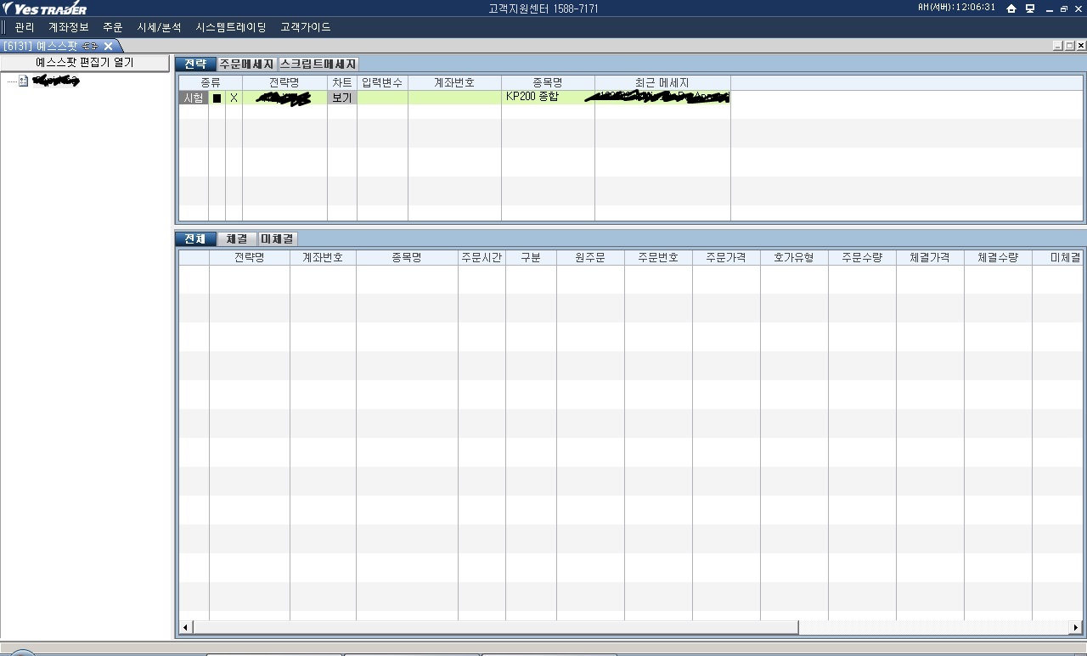Click the black square stop icon in strategy row
1087x656 pixels.
(x=217, y=98)
